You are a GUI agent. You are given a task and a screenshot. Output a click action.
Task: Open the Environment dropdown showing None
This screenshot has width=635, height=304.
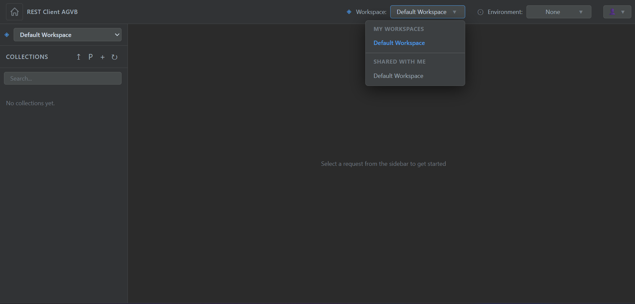[558, 12]
